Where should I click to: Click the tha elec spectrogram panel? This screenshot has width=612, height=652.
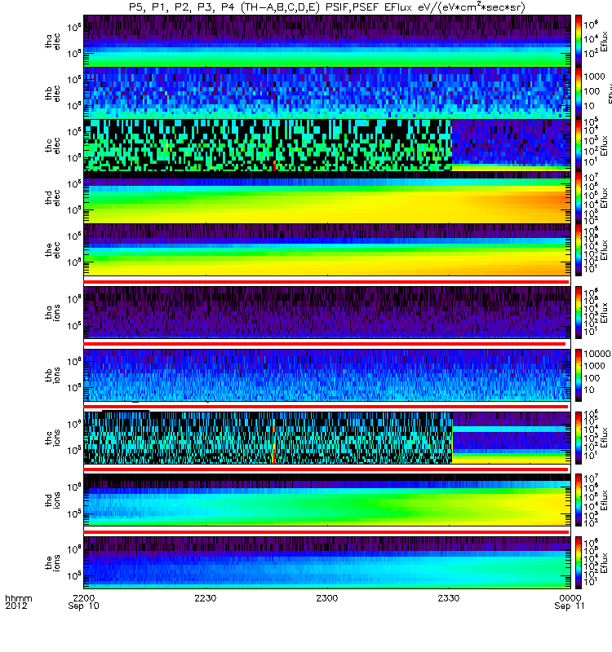click(x=327, y=41)
